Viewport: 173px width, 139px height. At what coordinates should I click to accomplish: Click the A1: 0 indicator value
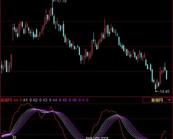coord(27,100)
